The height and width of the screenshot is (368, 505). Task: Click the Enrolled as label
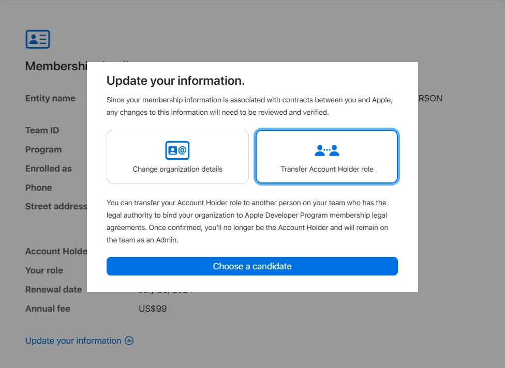(49, 168)
